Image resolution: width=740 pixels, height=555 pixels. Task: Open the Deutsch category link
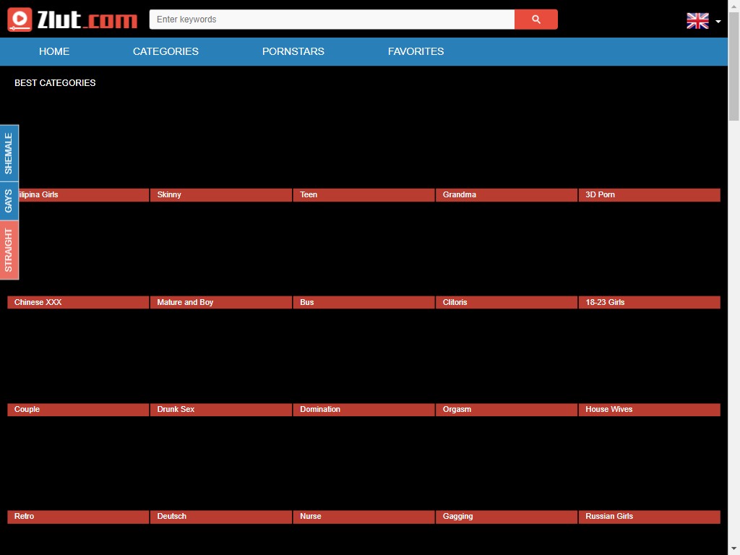click(x=221, y=517)
